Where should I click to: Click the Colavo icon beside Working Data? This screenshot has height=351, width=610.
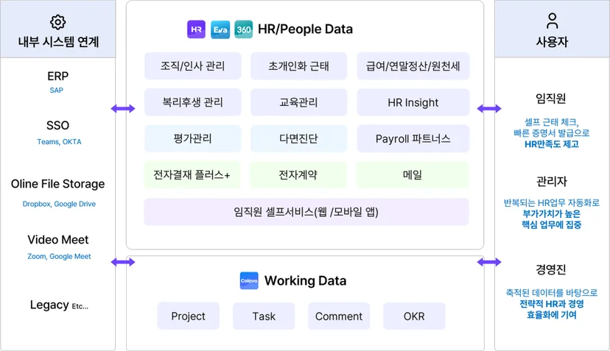click(x=249, y=280)
